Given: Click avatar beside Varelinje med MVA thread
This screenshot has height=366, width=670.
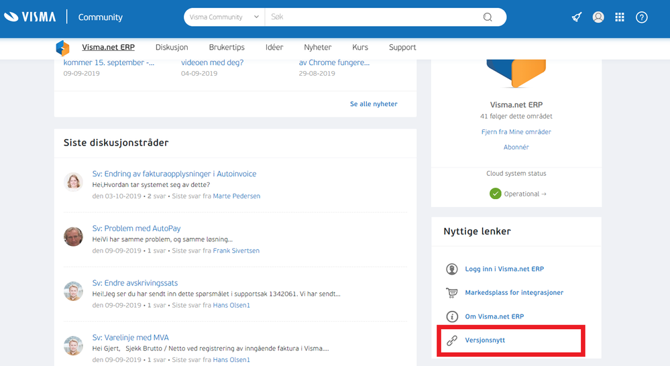Looking at the screenshot, I should click(x=73, y=346).
